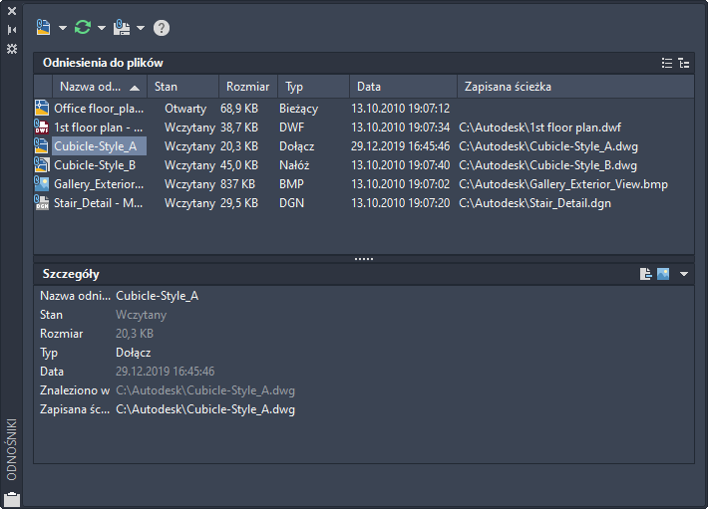Screen dimensions: 708x509
Task: Open Help with the question mark icon
Action: pos(162,28)
